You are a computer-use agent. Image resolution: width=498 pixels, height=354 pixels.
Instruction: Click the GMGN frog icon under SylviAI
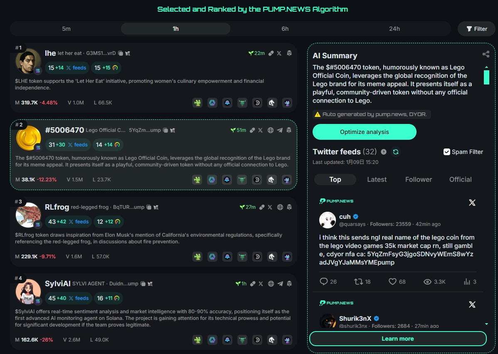point(197,340)
